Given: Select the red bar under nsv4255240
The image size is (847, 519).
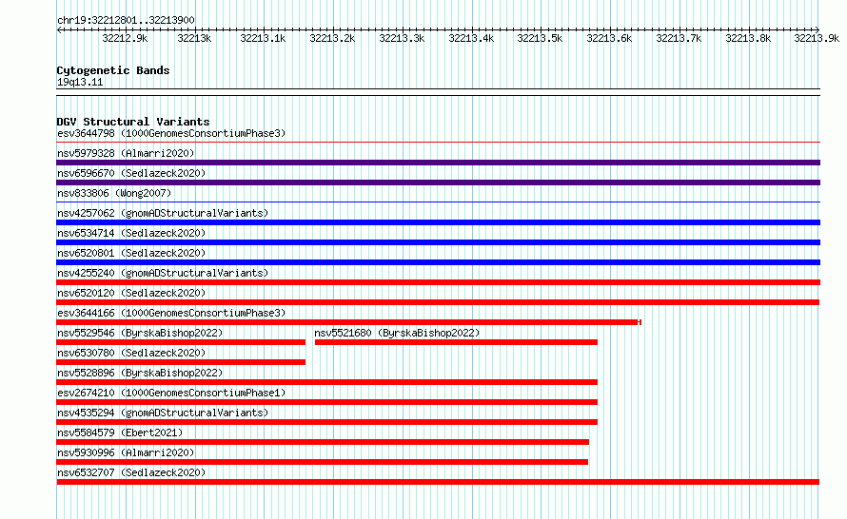Looking at the screenshot, I should coord(438,282).
